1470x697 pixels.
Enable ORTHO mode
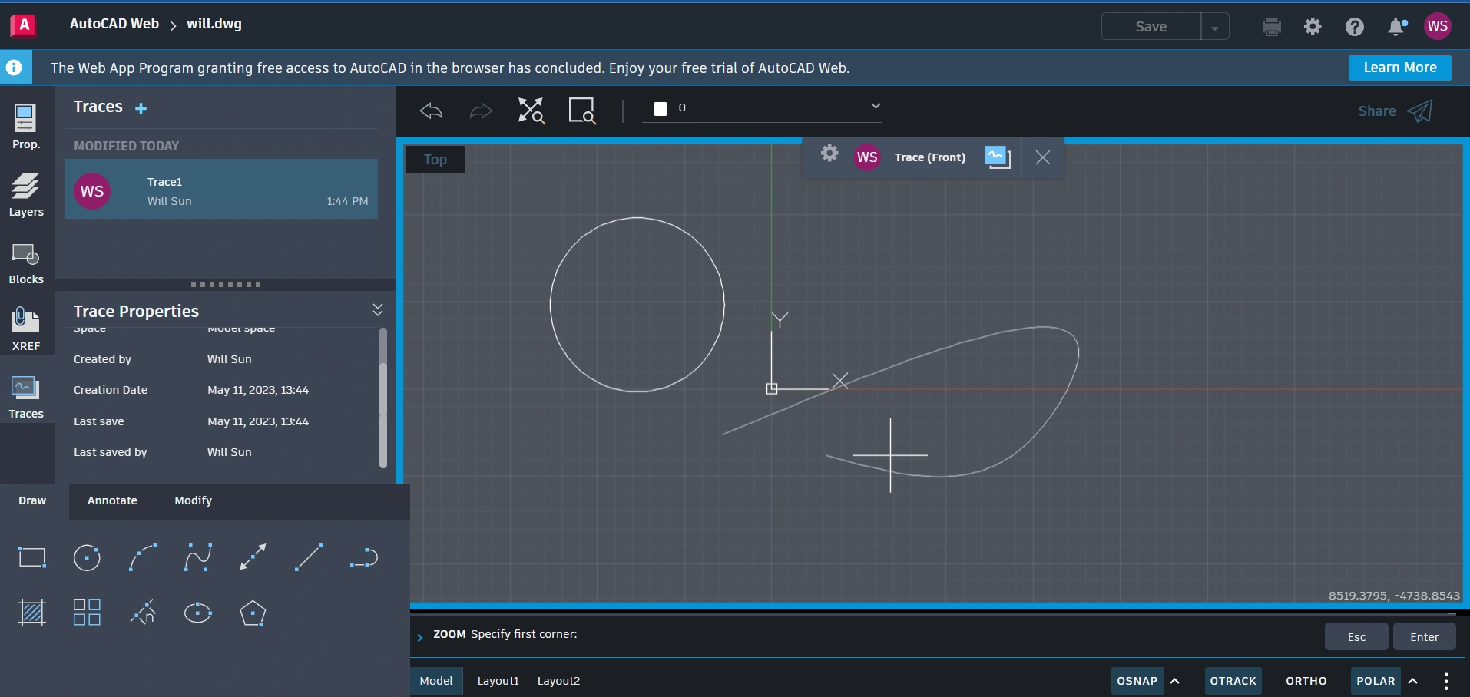1306,681
